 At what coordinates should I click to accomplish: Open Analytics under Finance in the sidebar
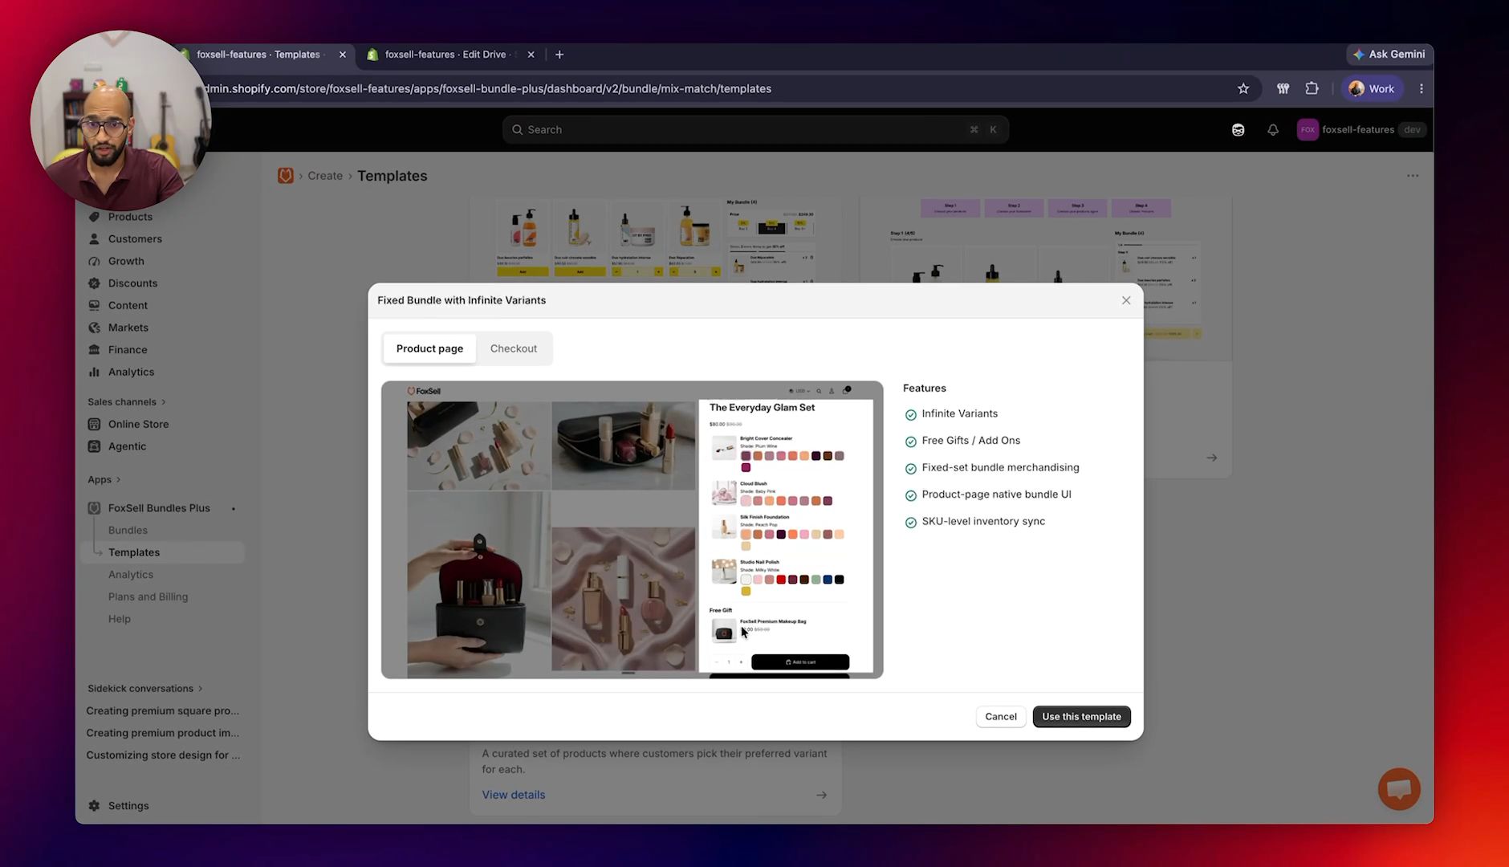coord(131,372)
